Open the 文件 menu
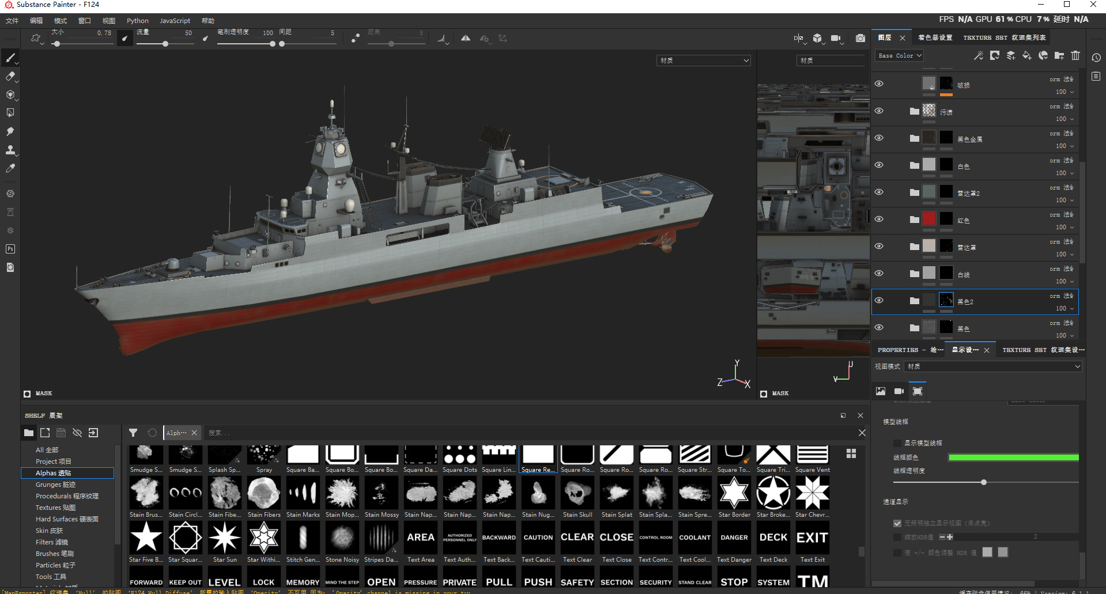This screenshot has width=1106, height=594. tap(12, 21)
